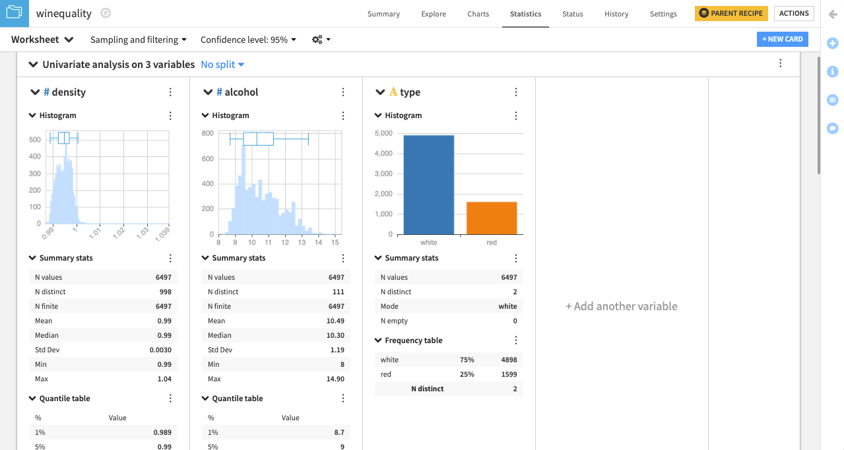The image size is (844, 450).
Task: Switch to the Charts tab
Action: coord(477,13)
